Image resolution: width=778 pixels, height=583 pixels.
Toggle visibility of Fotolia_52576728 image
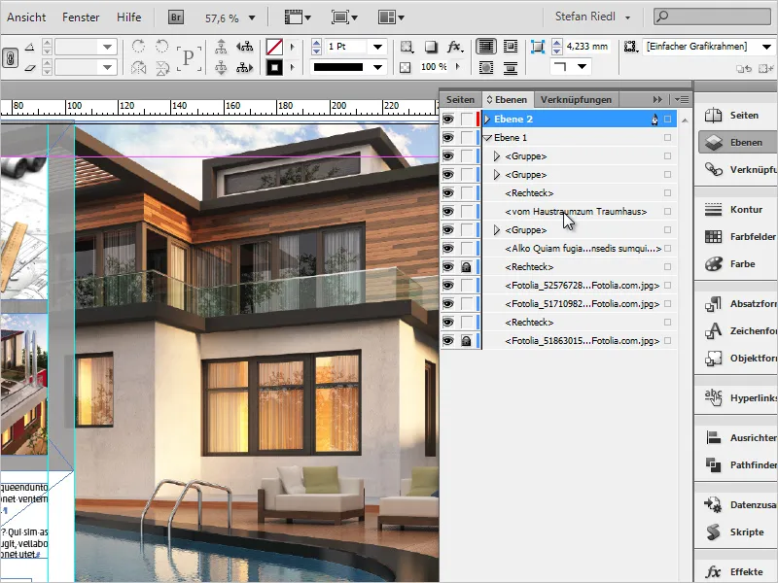pyautogui.click(x=448, y=285)
